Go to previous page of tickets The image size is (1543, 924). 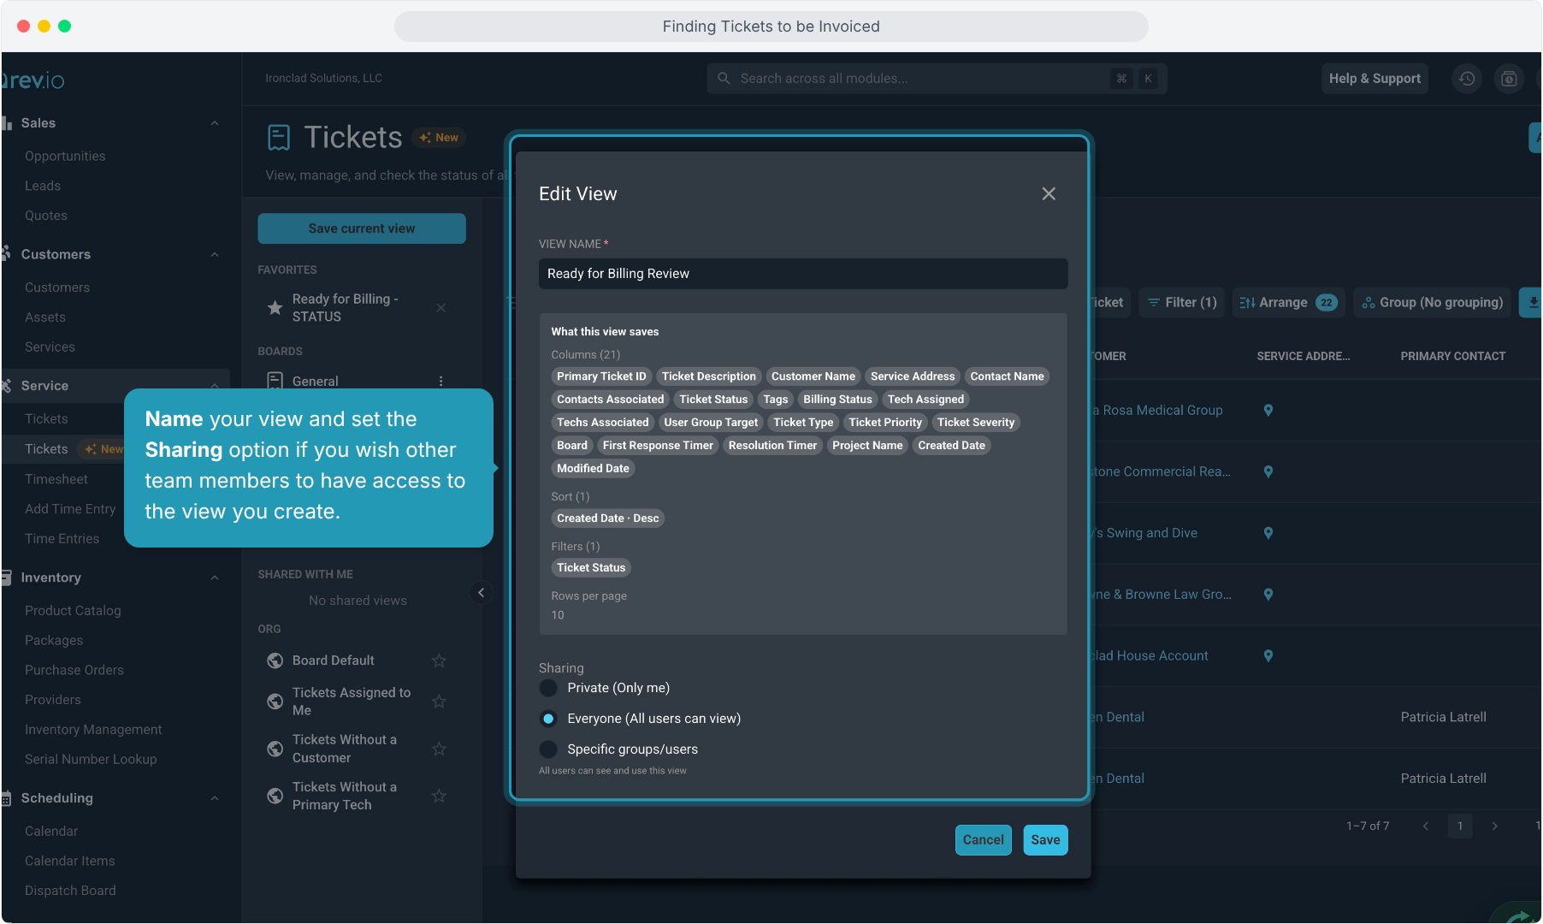click(x=1426, y=826)
